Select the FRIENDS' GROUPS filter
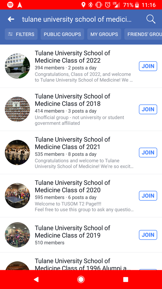The width and height of the screenshot is (162, 289). click(143, 34)
